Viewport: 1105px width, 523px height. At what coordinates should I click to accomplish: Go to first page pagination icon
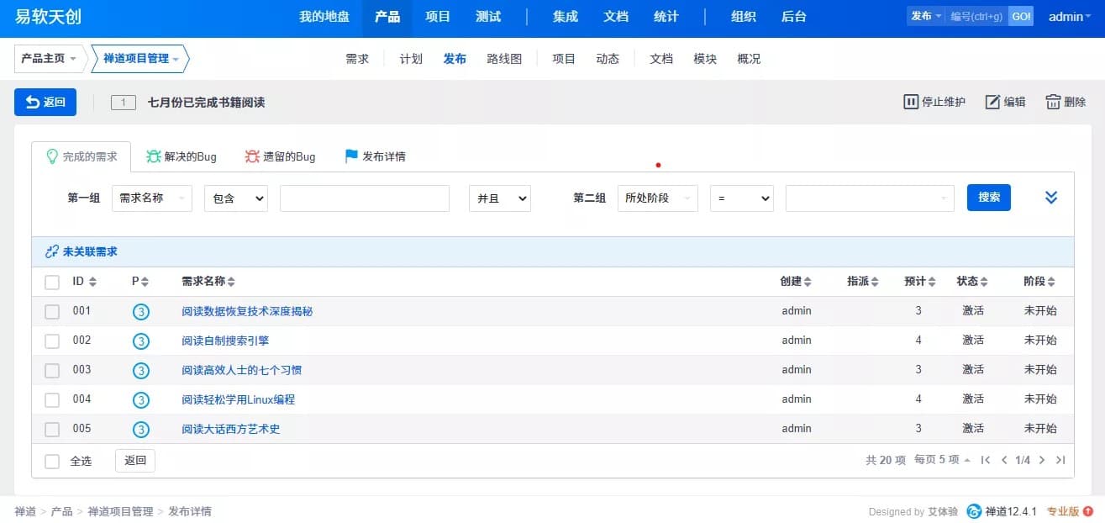coord(986,460)
